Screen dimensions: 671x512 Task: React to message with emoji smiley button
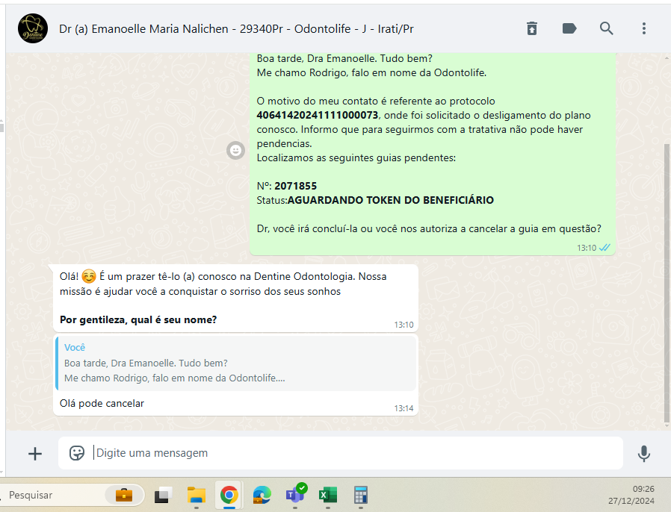(235, 151)
